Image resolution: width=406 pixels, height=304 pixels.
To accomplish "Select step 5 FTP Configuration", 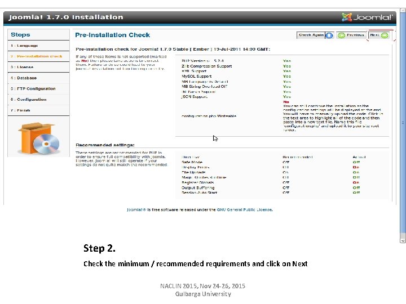I will pyautogui.click(x=38, y=89).
